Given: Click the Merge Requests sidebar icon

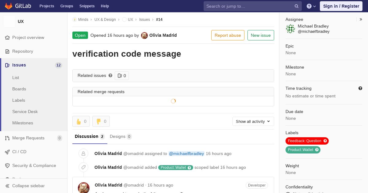Looking at the screenshot, I should pyautogui.click(x=7, y=138).
